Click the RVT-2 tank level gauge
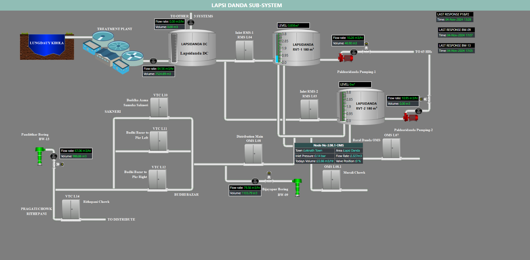The height and width of the screenshot is (260, 530). click(x=342, y=107)
